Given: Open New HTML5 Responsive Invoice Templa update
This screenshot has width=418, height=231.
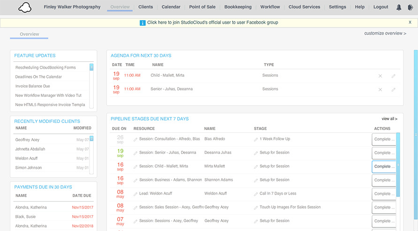Looking at the screenshot, I should click(50, 105).
